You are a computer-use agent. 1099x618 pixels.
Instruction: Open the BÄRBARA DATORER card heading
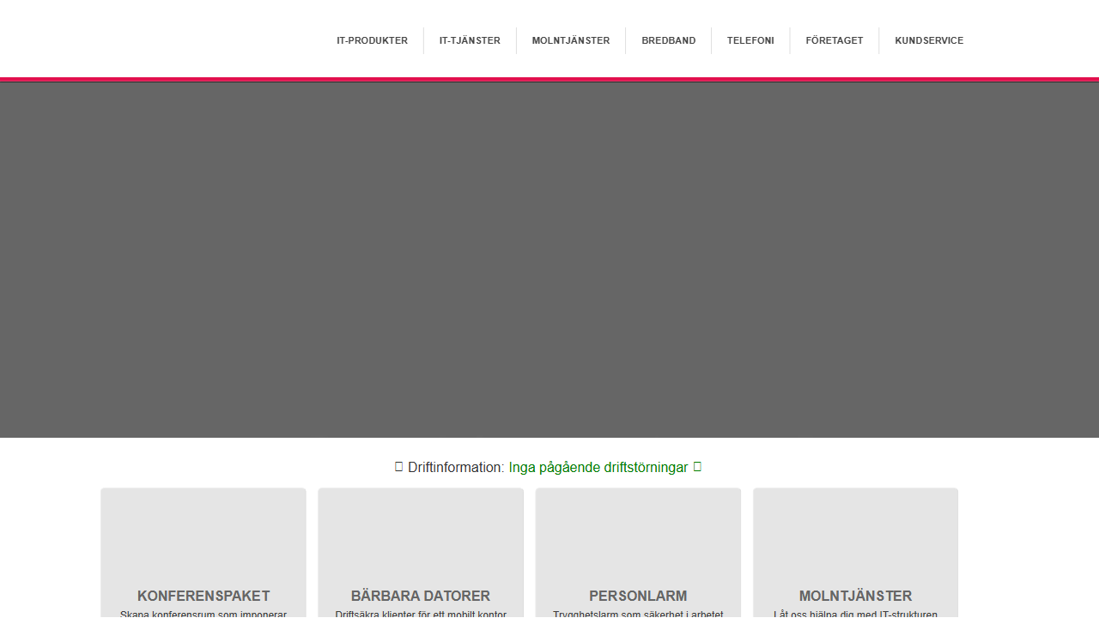(421, 596)
